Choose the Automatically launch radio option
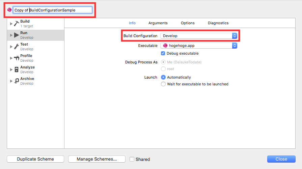The image size is (302, 169). pyautogui.click(x=163, y=77)
